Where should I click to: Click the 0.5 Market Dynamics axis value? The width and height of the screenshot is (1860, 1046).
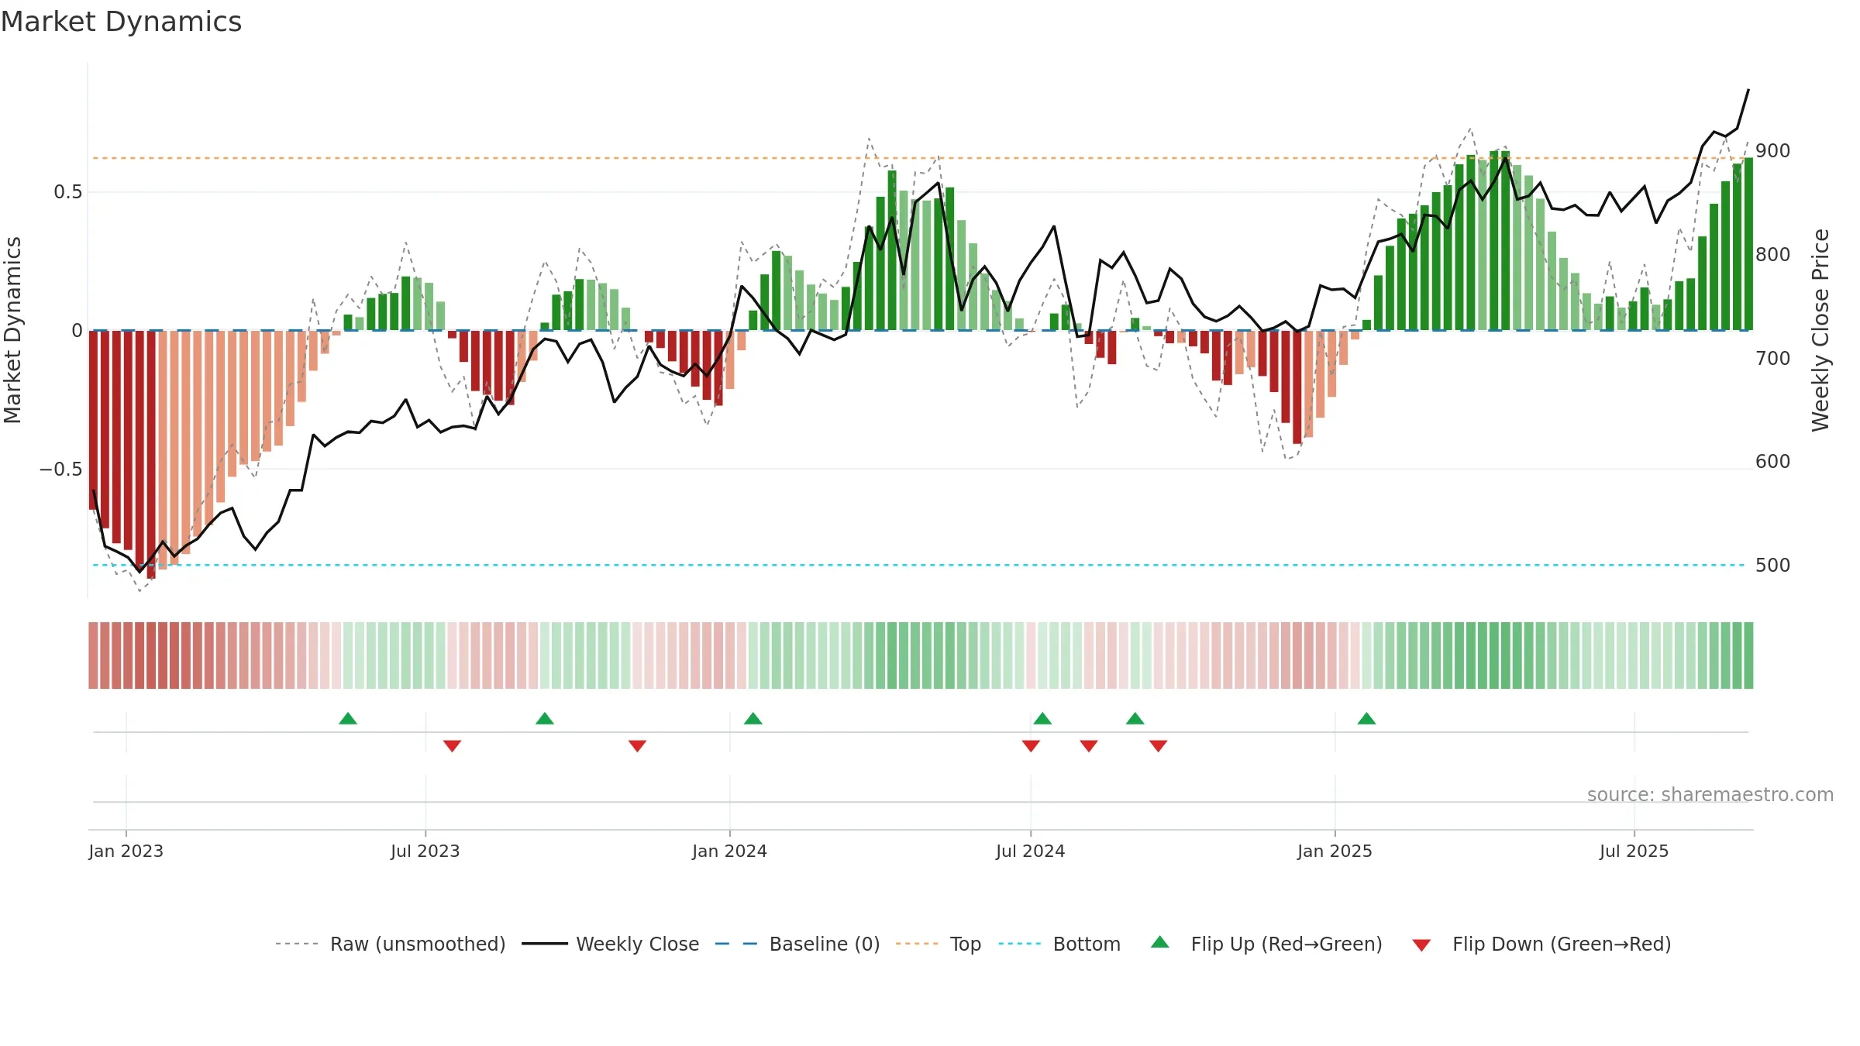68,192
